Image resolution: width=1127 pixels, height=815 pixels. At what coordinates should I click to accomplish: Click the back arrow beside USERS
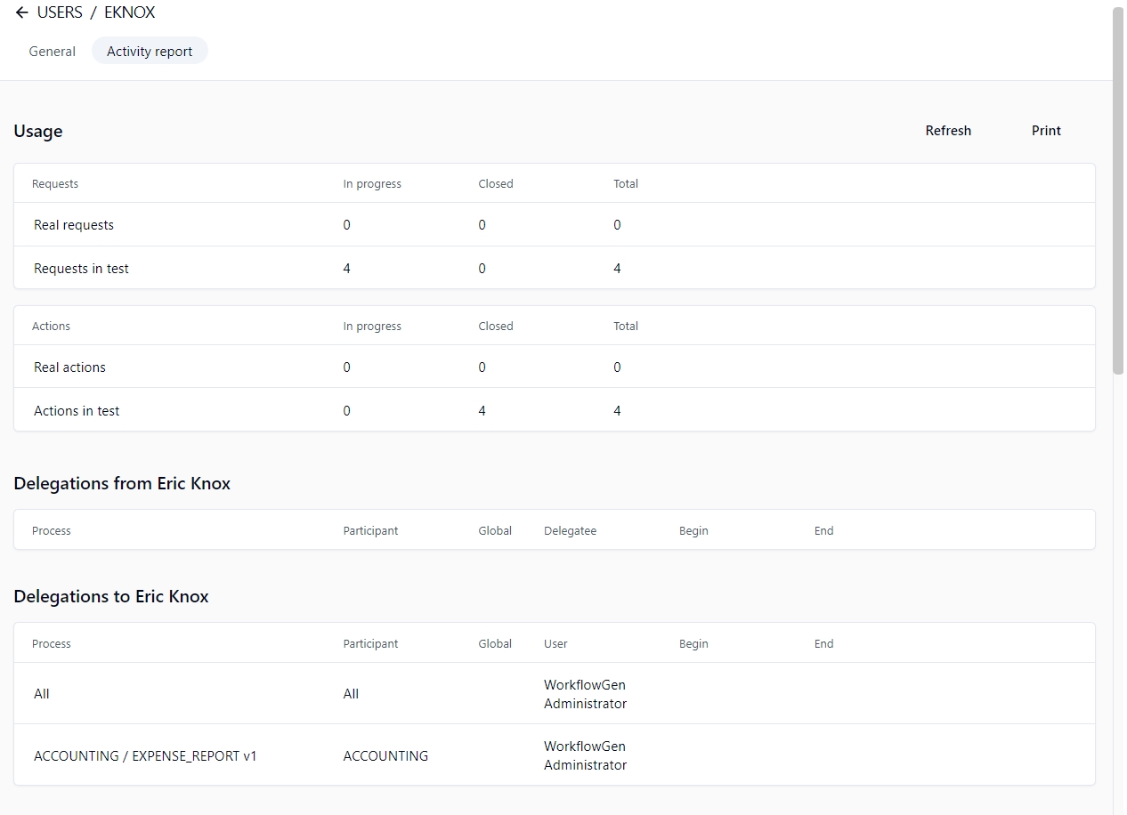21,12
